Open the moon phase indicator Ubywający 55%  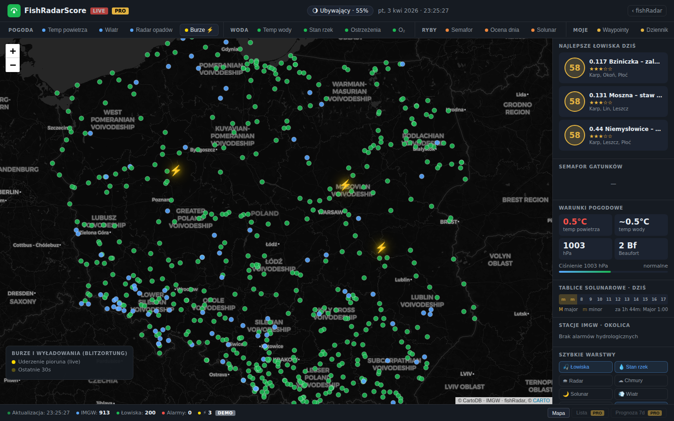point(340,10)
